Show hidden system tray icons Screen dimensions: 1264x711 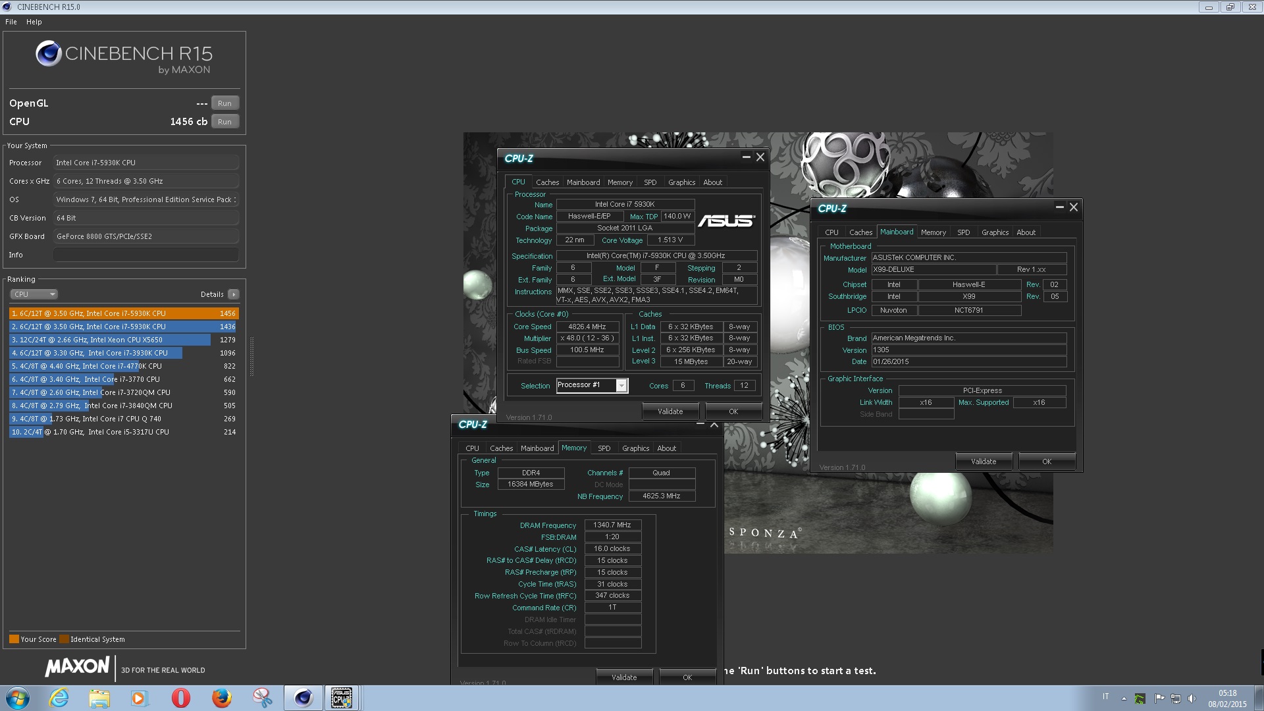pyautogui.click(x=1124, y=698)
